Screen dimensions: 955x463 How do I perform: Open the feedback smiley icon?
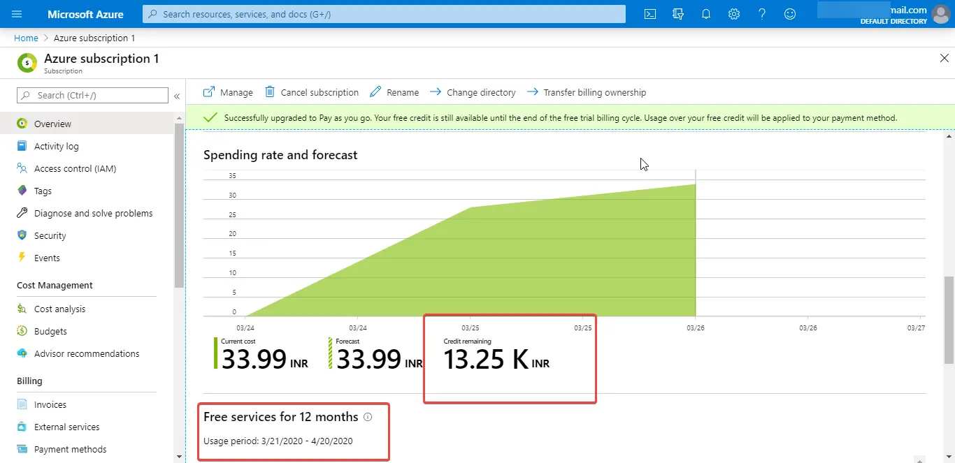790,14
